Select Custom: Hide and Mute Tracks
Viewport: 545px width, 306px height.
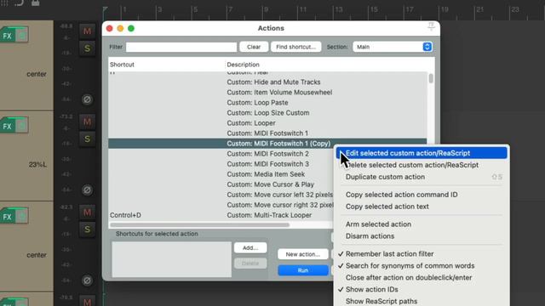click(267, 82)
